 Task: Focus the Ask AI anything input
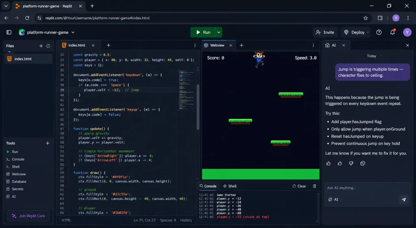(367, 188)
